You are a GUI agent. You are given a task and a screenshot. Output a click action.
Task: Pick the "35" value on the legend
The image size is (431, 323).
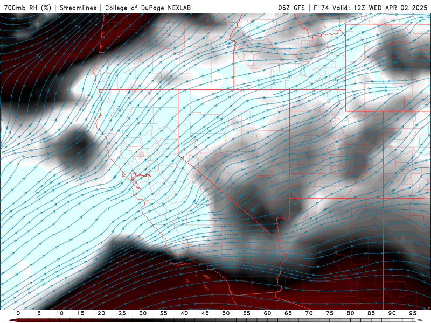point(164,313)
